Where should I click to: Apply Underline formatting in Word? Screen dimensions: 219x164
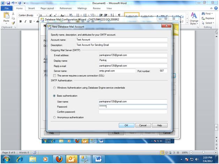pyautogui.click(x=30, y=21)
